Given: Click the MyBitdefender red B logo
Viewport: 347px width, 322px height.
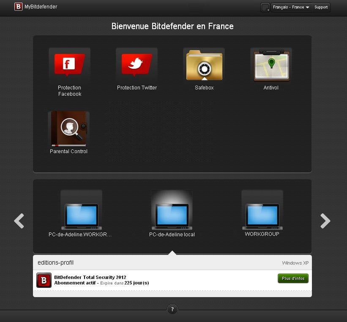Looking at the screenshot, I should 18,7.
